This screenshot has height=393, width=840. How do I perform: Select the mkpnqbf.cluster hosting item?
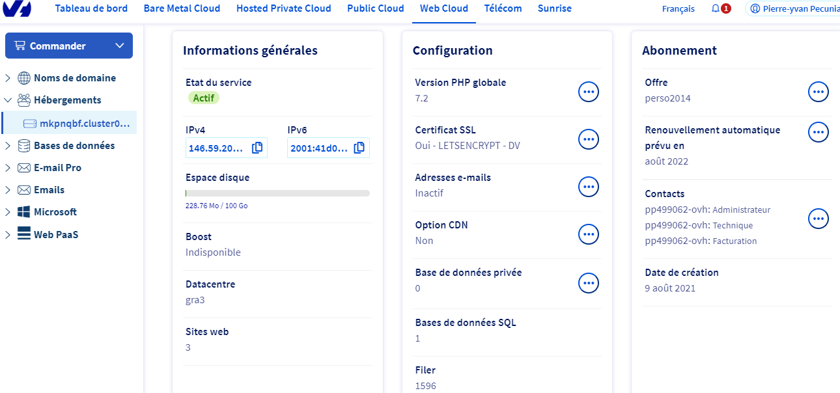click(x=84, y=123)
